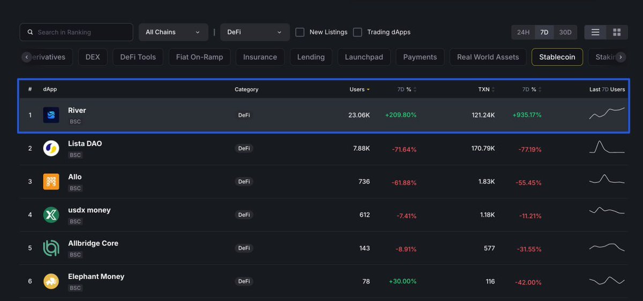Select the partially hidden Derivatives tab
The height and width of the screenshot is (301, 643).
(x=53, y=57)
